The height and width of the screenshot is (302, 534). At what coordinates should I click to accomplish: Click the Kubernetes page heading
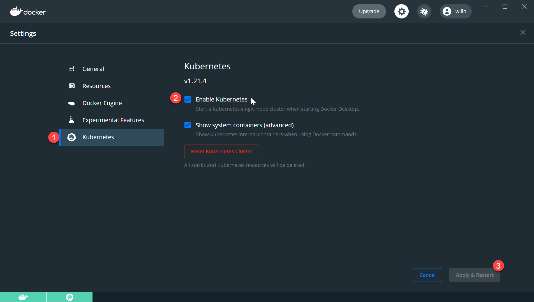(x=207, y=66)
